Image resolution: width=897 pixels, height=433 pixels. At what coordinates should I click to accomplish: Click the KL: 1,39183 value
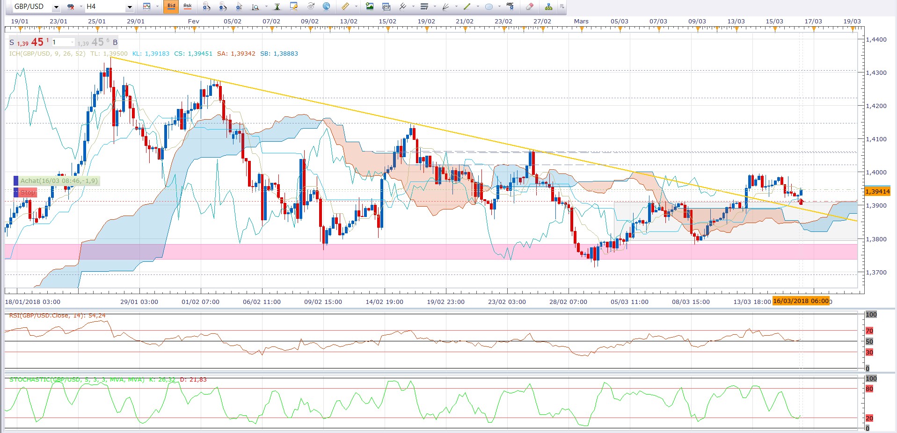[151, 54]
